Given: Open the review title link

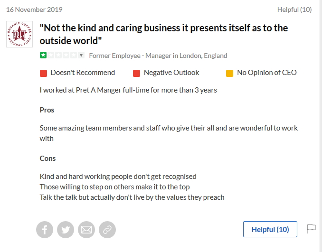Looking at the screenshot, I should [x=163, y=34].
